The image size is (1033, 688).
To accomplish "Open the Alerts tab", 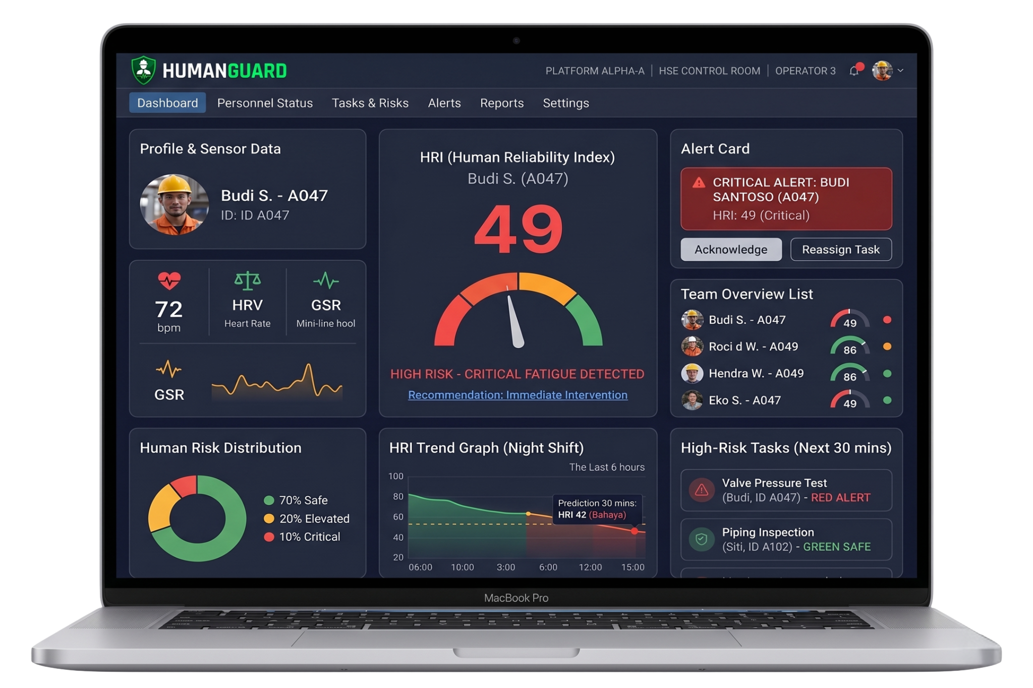I will pyautogui.click(x=444, y=103).
